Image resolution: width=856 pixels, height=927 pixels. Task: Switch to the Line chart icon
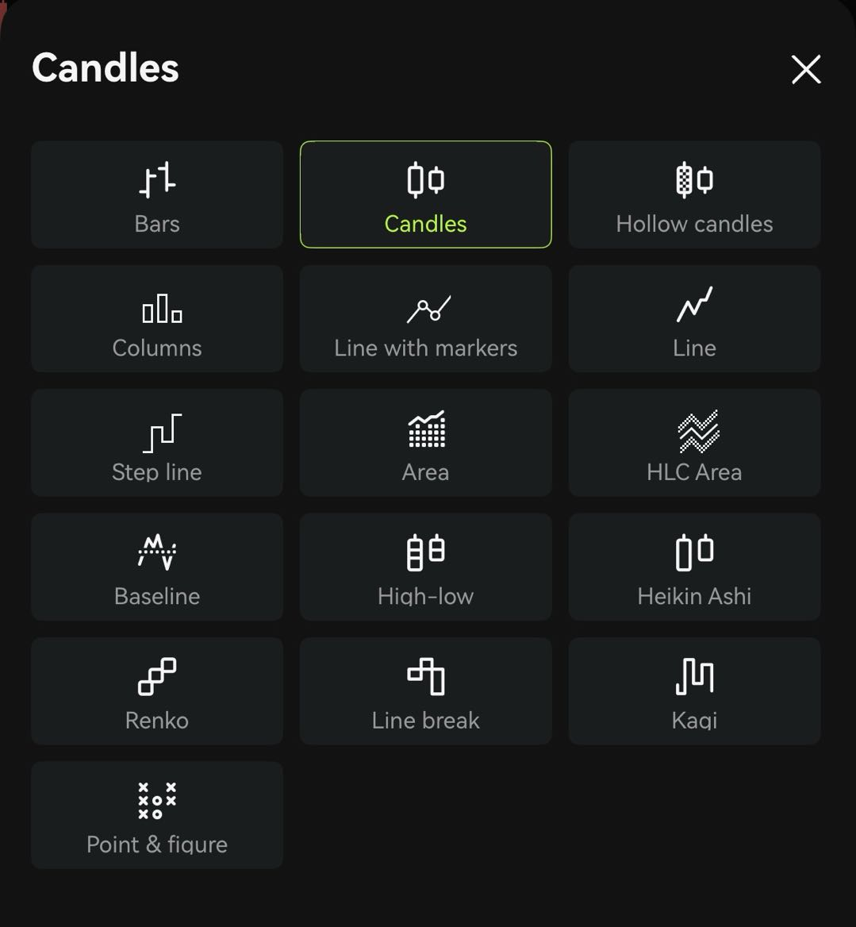point(694,305)
